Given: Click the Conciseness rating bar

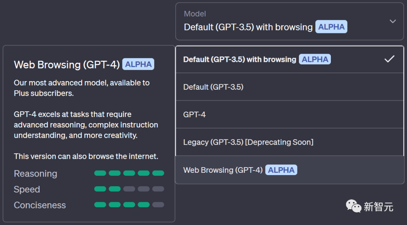Looking at the screenshot, I should 129,205.
